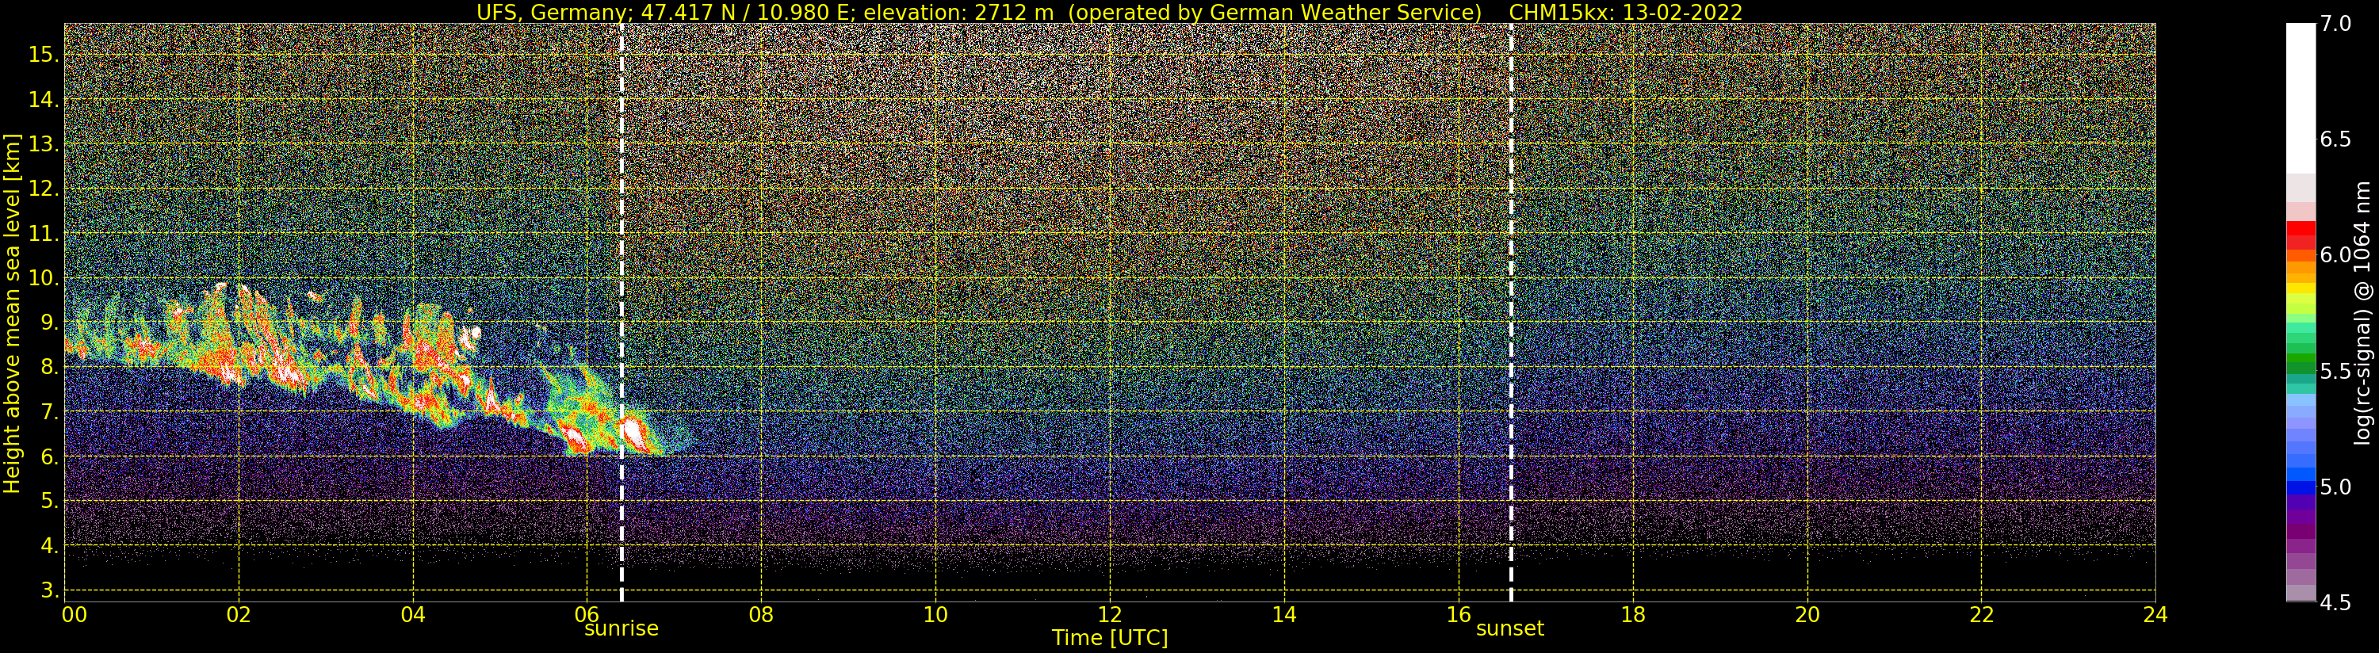Click the green band of the colorbar

click(x=2301, y=356)
